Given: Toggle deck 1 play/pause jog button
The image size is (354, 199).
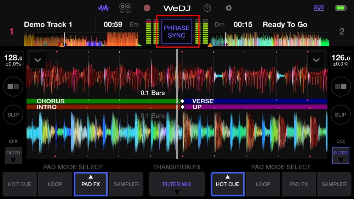Looking at the screenshot, I should click(x=13, y=86).
